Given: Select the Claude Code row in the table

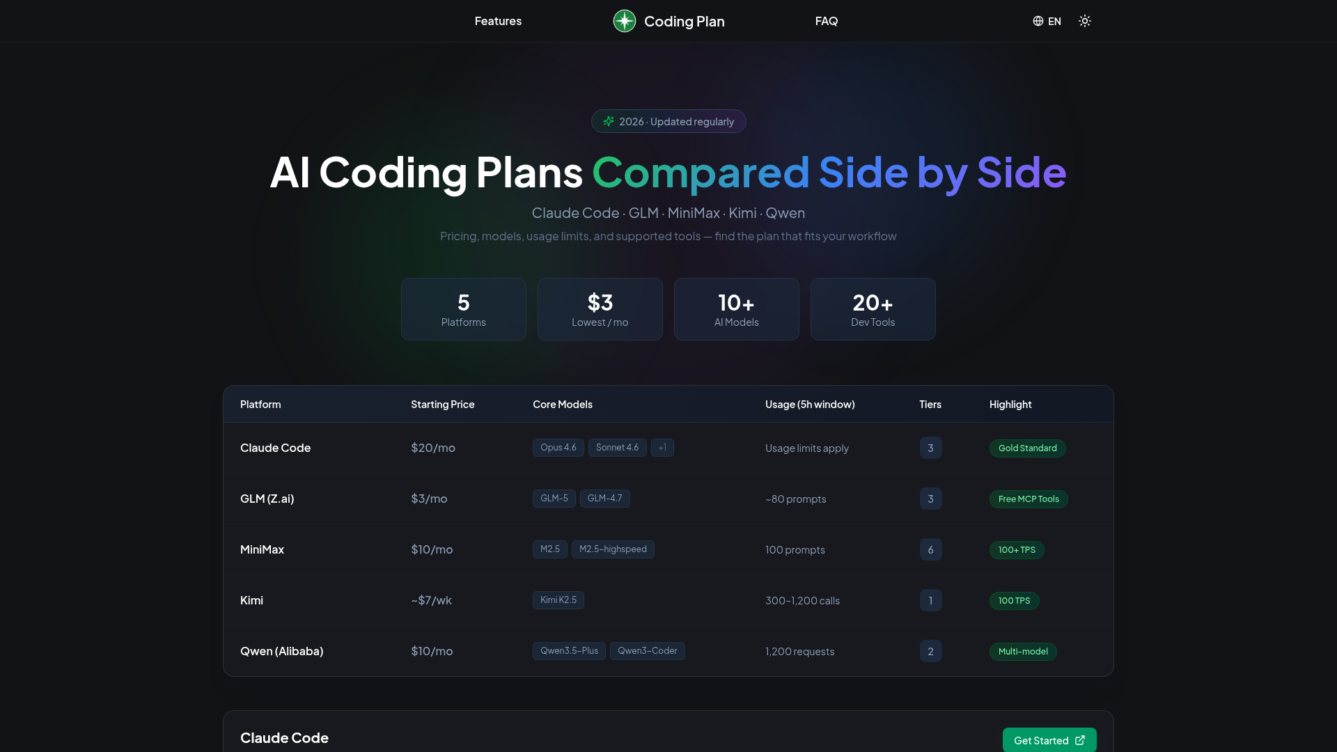Looking at the screenshot, I should [x=668, y=448].
